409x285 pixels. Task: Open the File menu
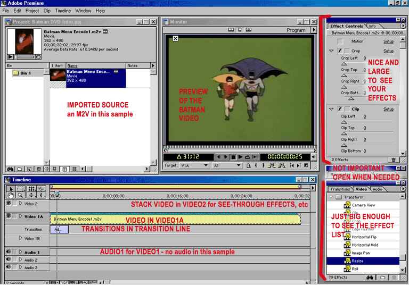6,11
